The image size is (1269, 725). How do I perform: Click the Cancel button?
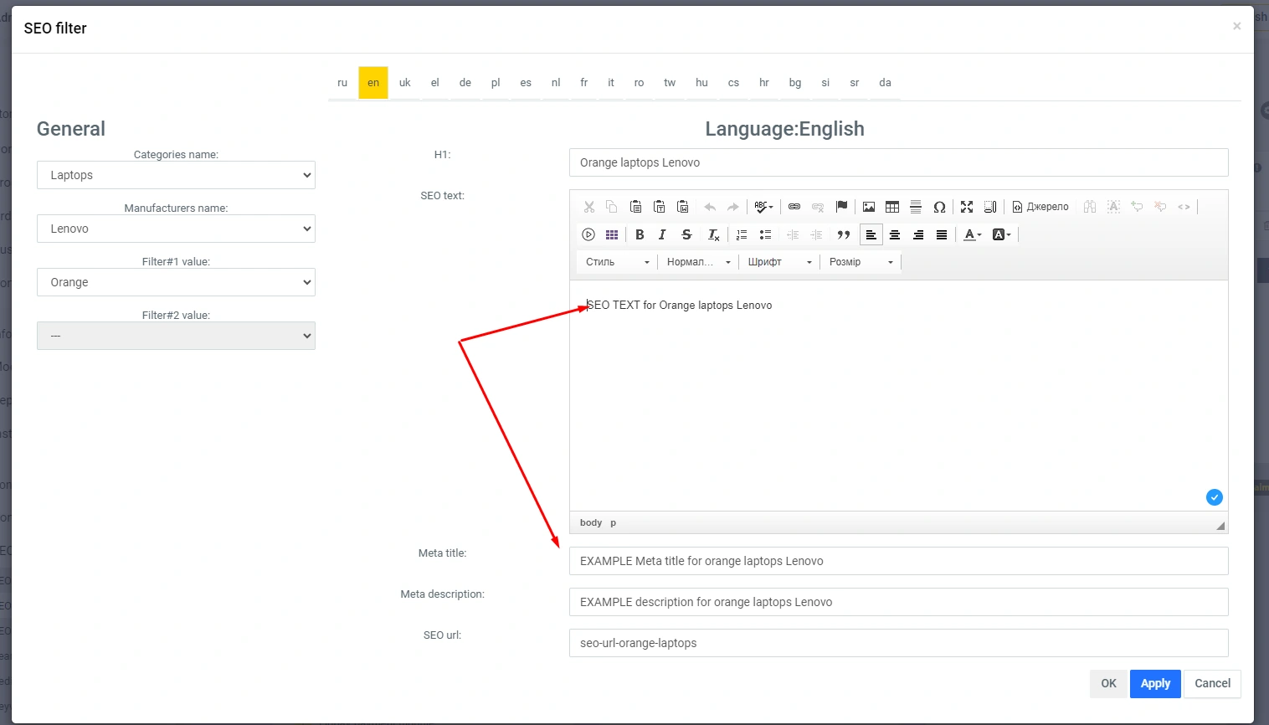point(1212,683)
